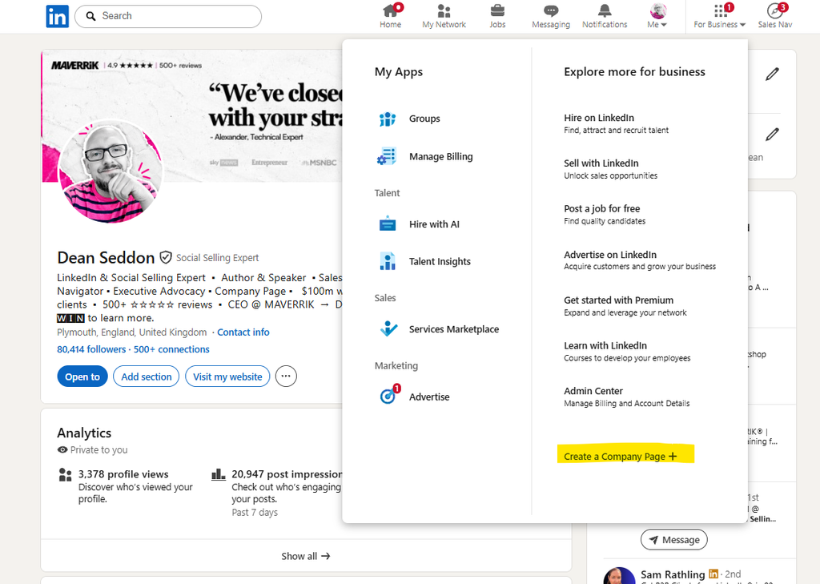Select Learn with LinkedIn

(627, 351)
